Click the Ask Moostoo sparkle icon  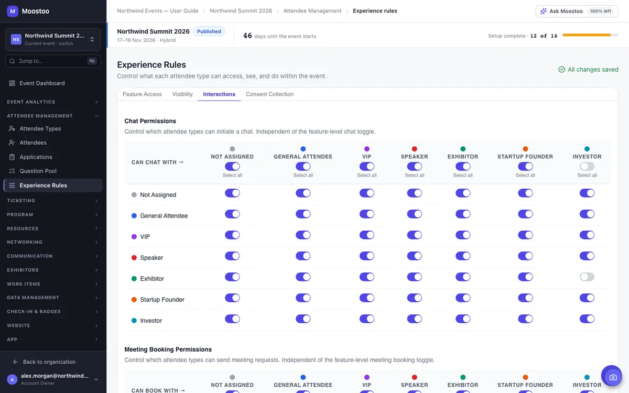544,11
